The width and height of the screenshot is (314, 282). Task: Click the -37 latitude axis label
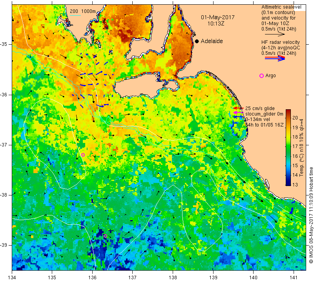pyautogui.click(x=4, y=145)
